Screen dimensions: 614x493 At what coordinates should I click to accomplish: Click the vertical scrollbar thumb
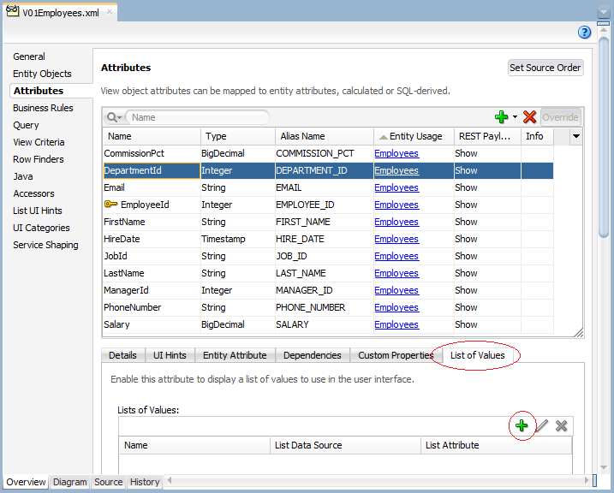(x=604, y=137)
